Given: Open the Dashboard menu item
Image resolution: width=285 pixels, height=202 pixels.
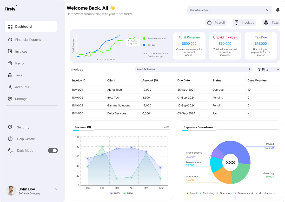Looking at the screenshot, I should [31, 27].
